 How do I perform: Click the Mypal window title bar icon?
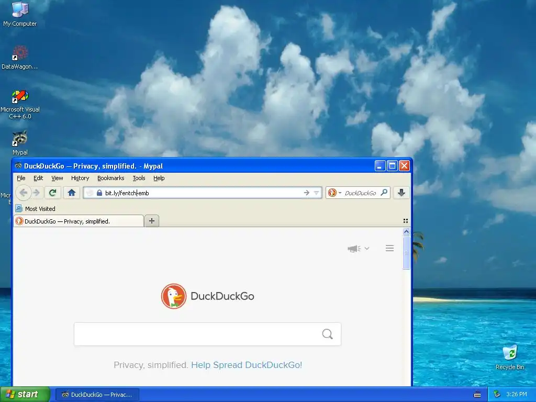point(18,166)
